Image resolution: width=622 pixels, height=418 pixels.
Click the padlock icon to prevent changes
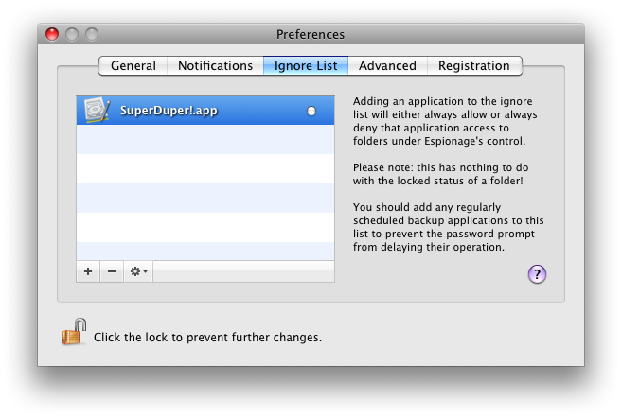(74, 332)
